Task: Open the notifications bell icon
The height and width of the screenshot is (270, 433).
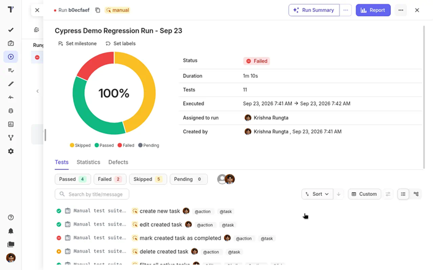Action: point(11,231)
